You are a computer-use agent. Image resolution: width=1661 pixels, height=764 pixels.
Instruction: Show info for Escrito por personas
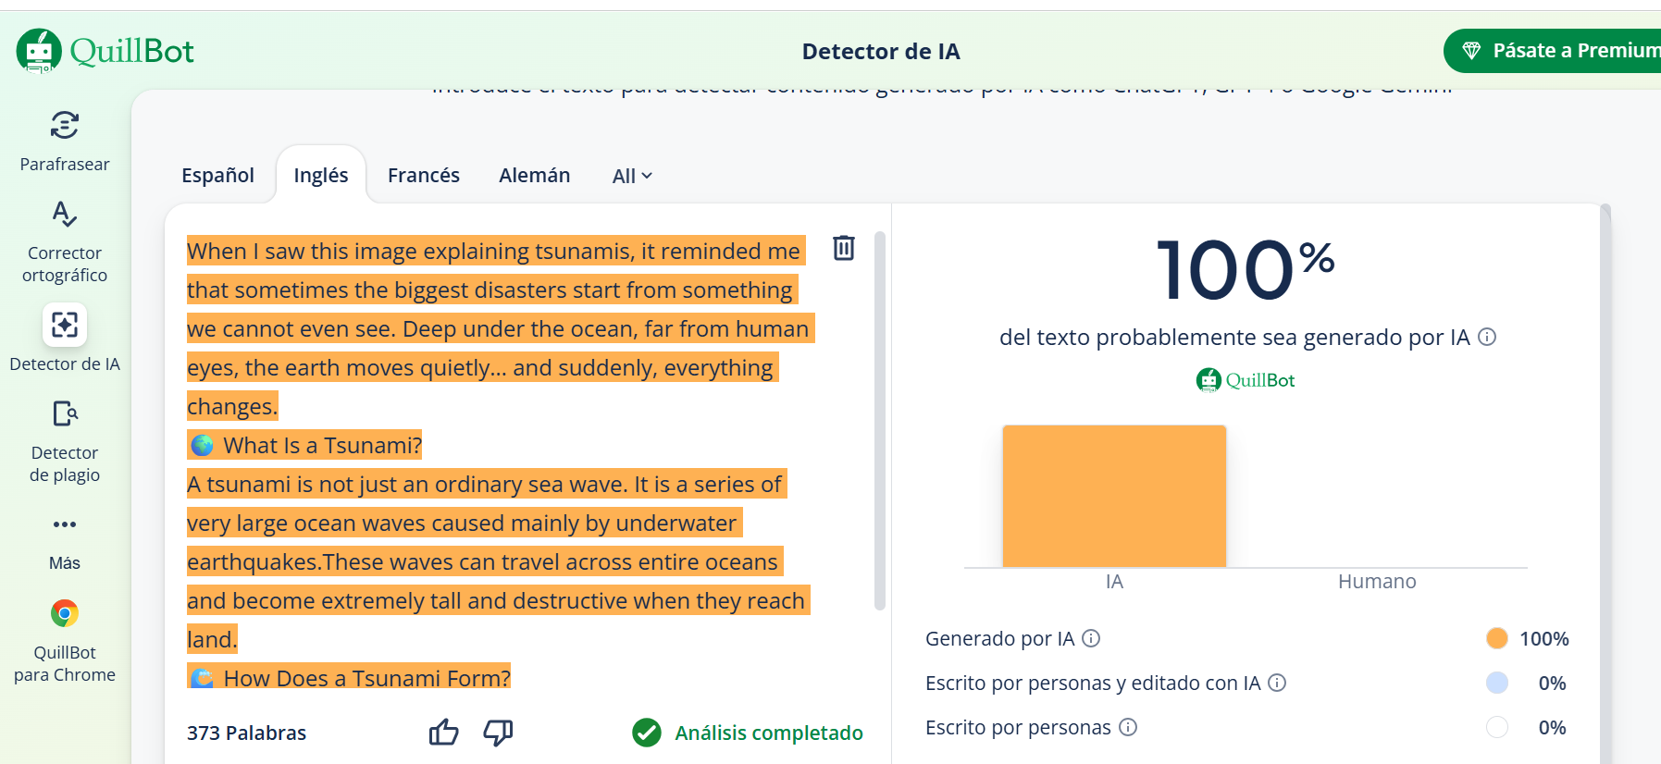click(1128, 727)
